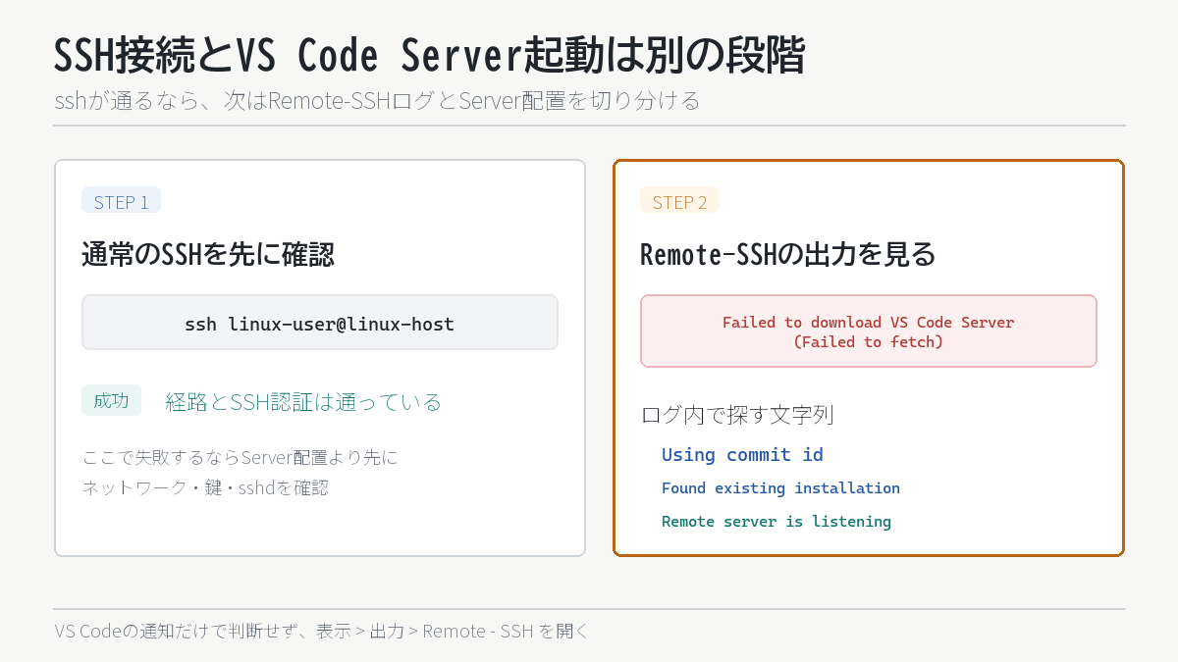Click the 'STEP 1' badge
1178x662 pixels.
click(x=121, y=201)
